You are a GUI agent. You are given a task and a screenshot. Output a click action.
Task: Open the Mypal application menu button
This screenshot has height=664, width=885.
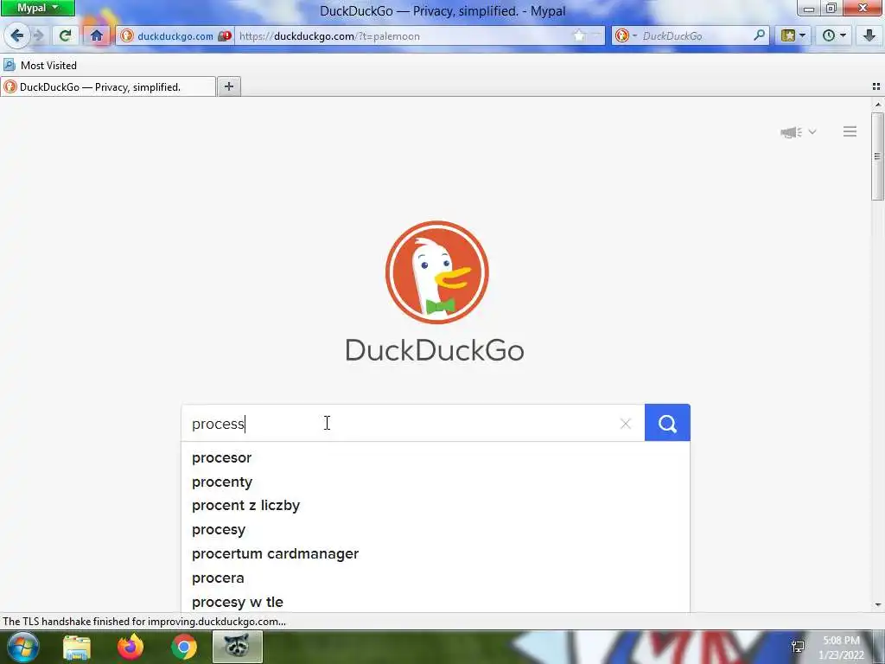(38, 8)
